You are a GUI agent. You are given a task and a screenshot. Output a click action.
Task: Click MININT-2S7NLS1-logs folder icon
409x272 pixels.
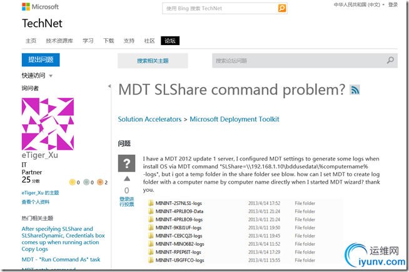(x=151, y=203)
